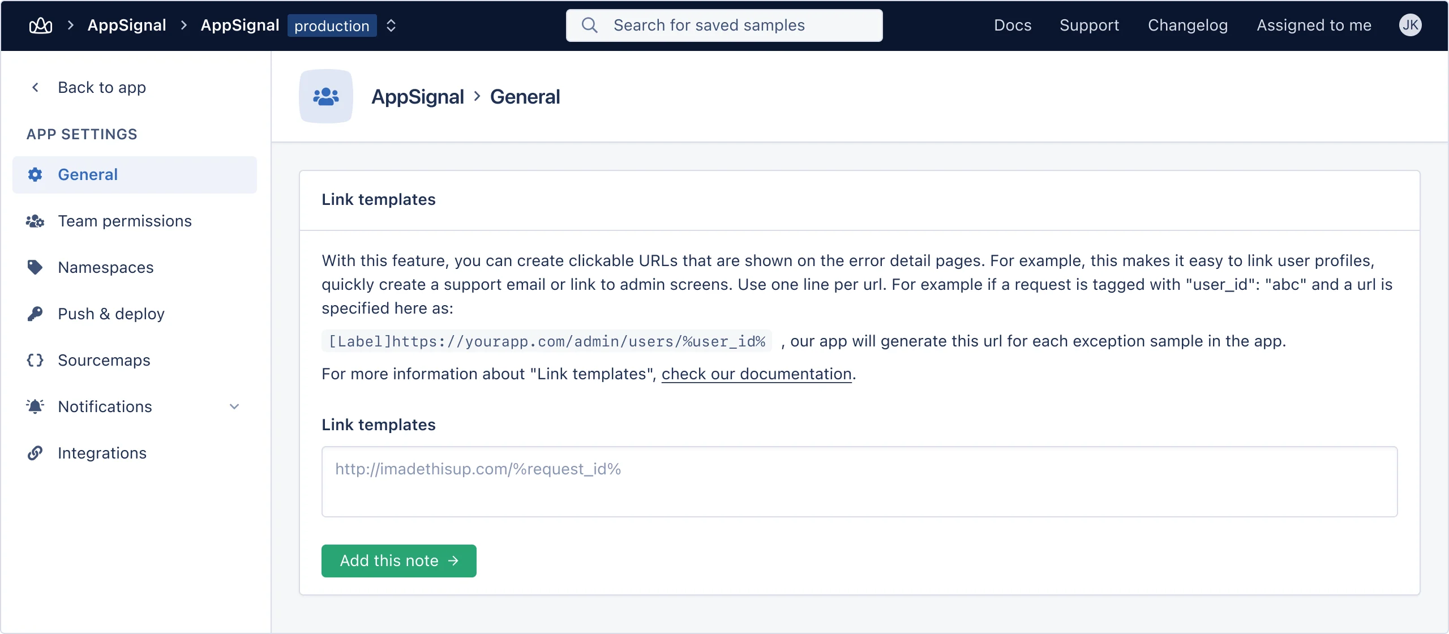
Task: Open Team permissions settings
Action: point(135,221)
